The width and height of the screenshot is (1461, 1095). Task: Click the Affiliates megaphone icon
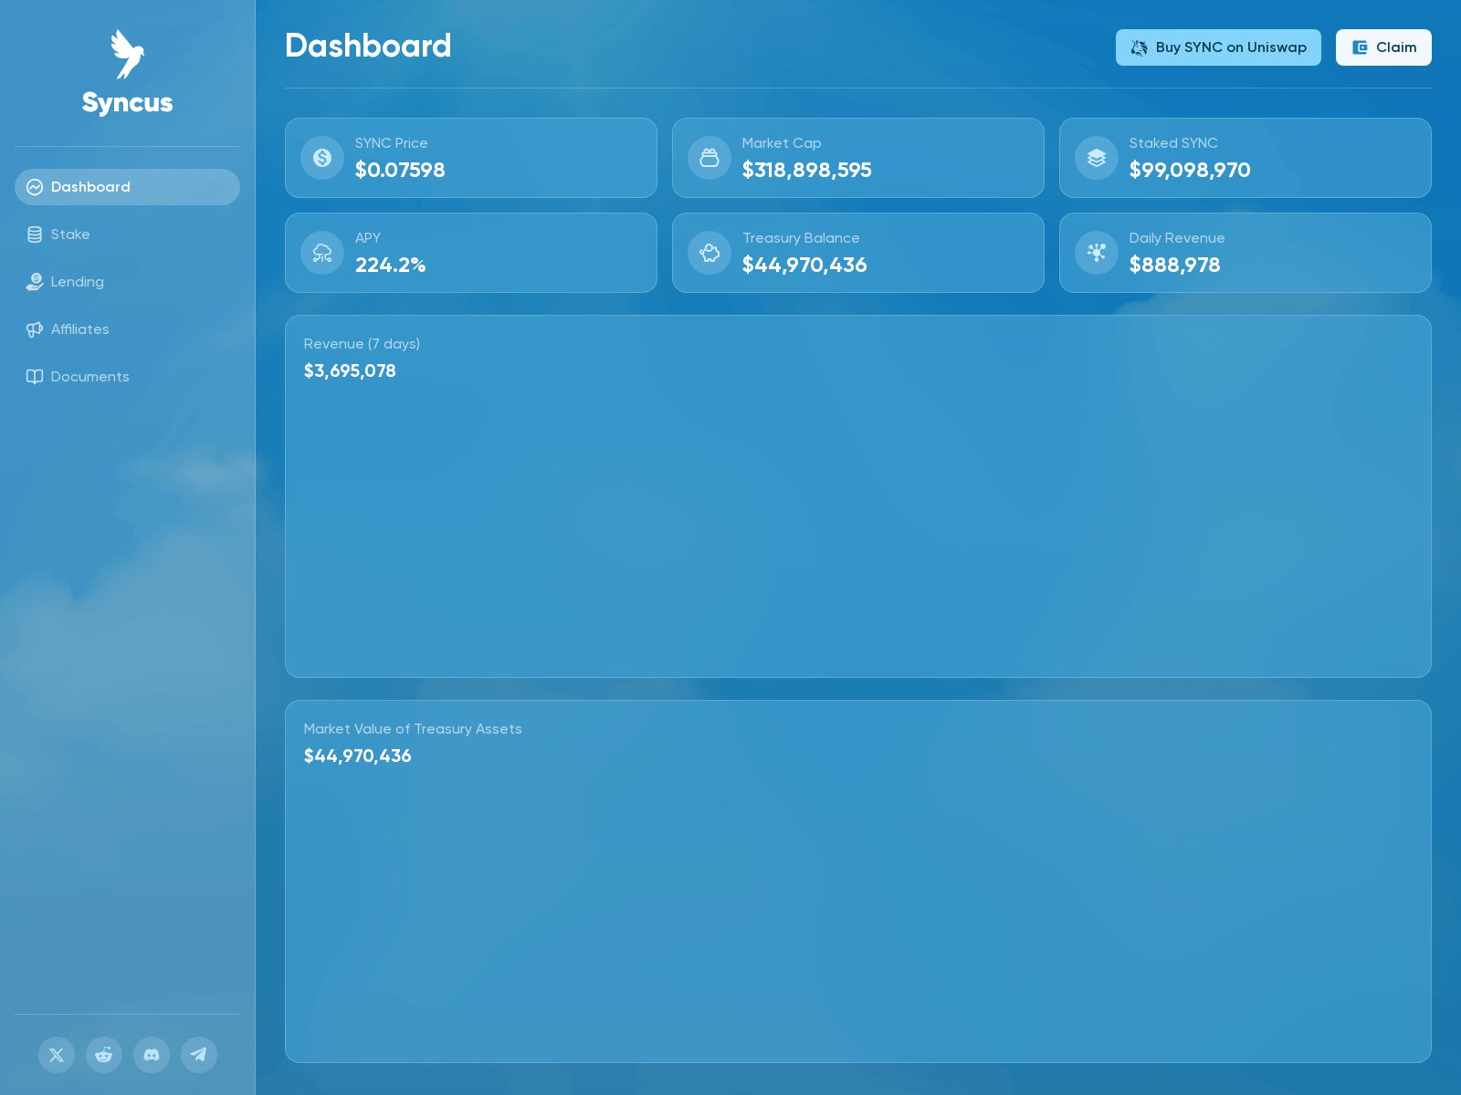(x=35, y=329)
